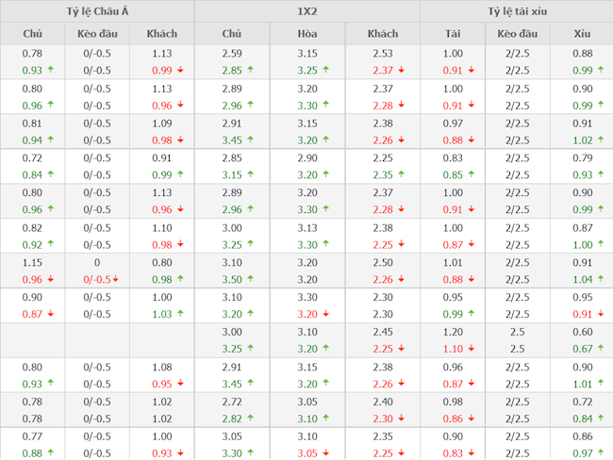Select the 1X2 section header

[306, 11]
